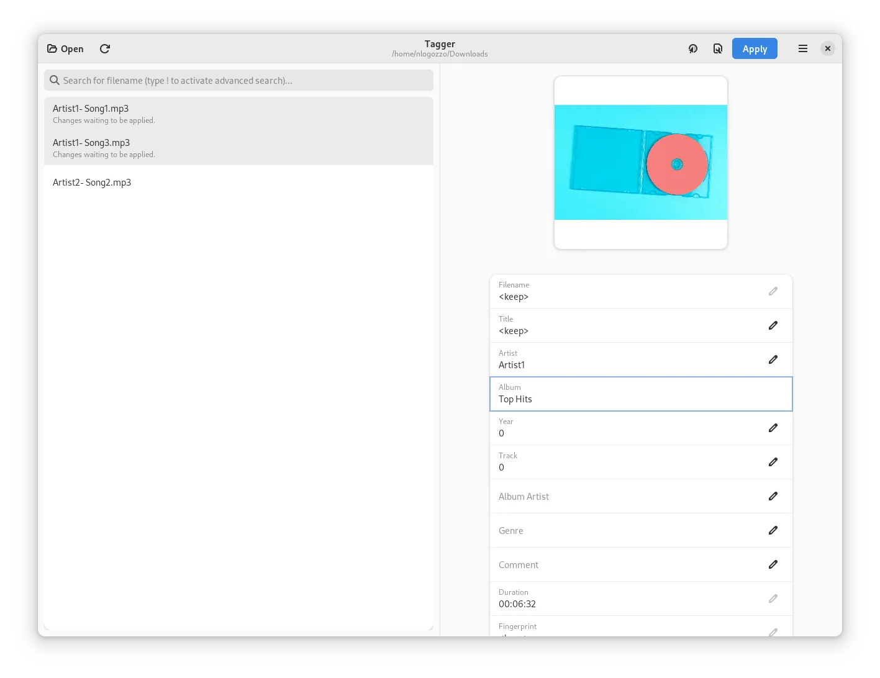Viewport: 880px width, 678px height.
Task: Select Artist2- Song2.mp3 in the file list
Action: click(x=238, y=183)
